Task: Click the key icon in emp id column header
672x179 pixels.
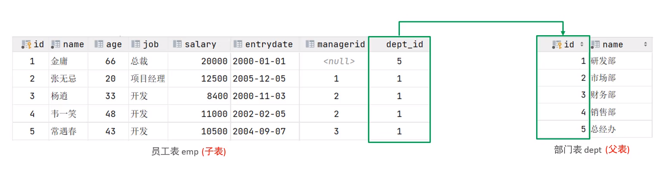Action: [27, 44]
